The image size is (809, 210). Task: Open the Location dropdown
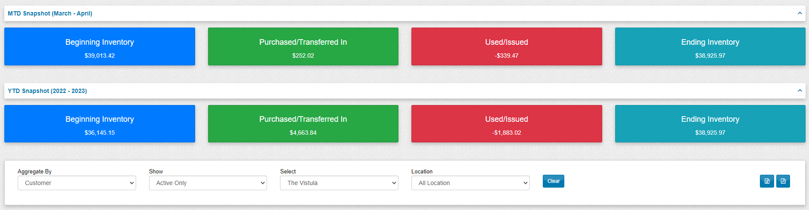click(470, 183)
